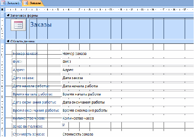Select the Дата окончания работы text field

click(128, 102)
